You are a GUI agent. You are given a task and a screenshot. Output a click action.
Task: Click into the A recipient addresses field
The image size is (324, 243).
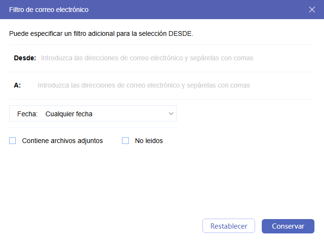(x=172, y=85)
